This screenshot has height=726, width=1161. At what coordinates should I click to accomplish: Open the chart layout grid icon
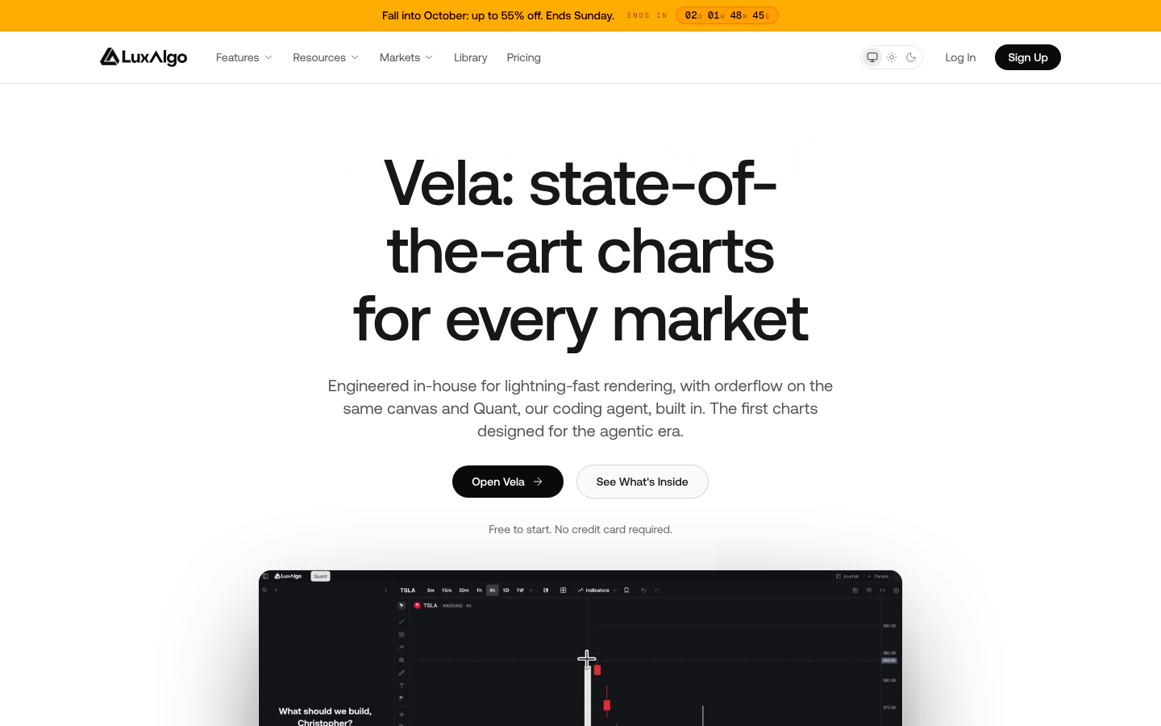[x=563, y=590]
